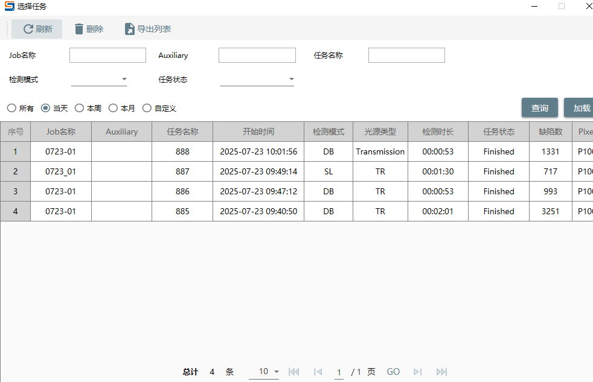
Task: Sort by 开始时间 column header
Action: 258,132
